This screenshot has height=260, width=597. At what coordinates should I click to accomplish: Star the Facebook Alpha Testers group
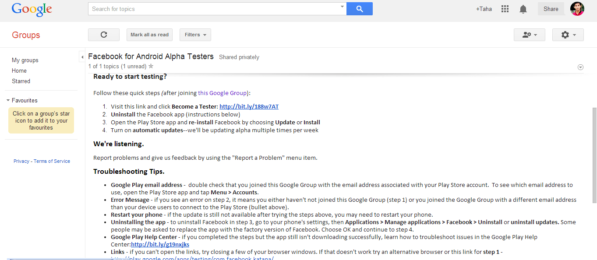pyautogui.click(x=151, y=67)
